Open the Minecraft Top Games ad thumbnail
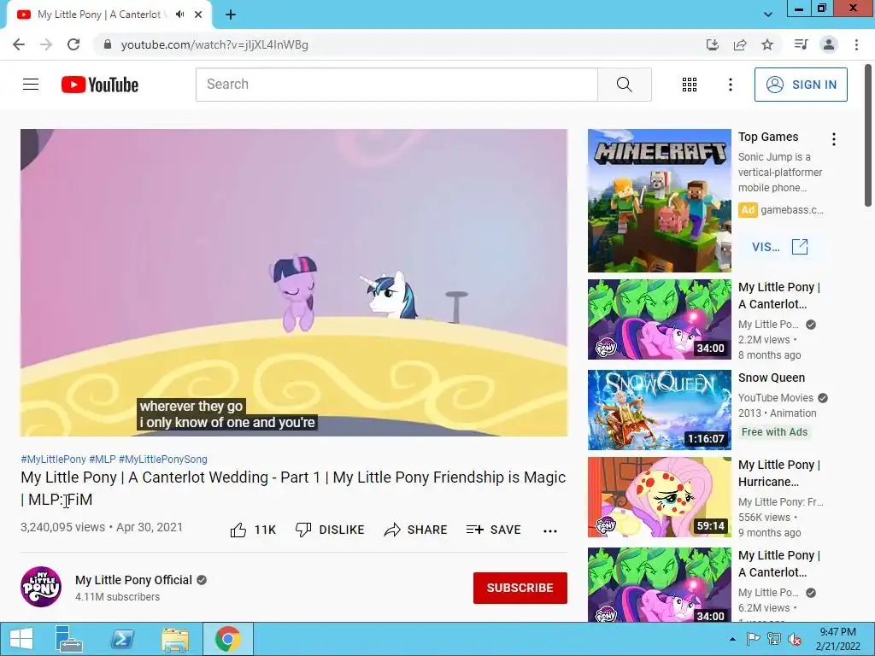Image resolution: width=875 pixels, height=656 pixels. pyautogui.click(x=659, y=201)
